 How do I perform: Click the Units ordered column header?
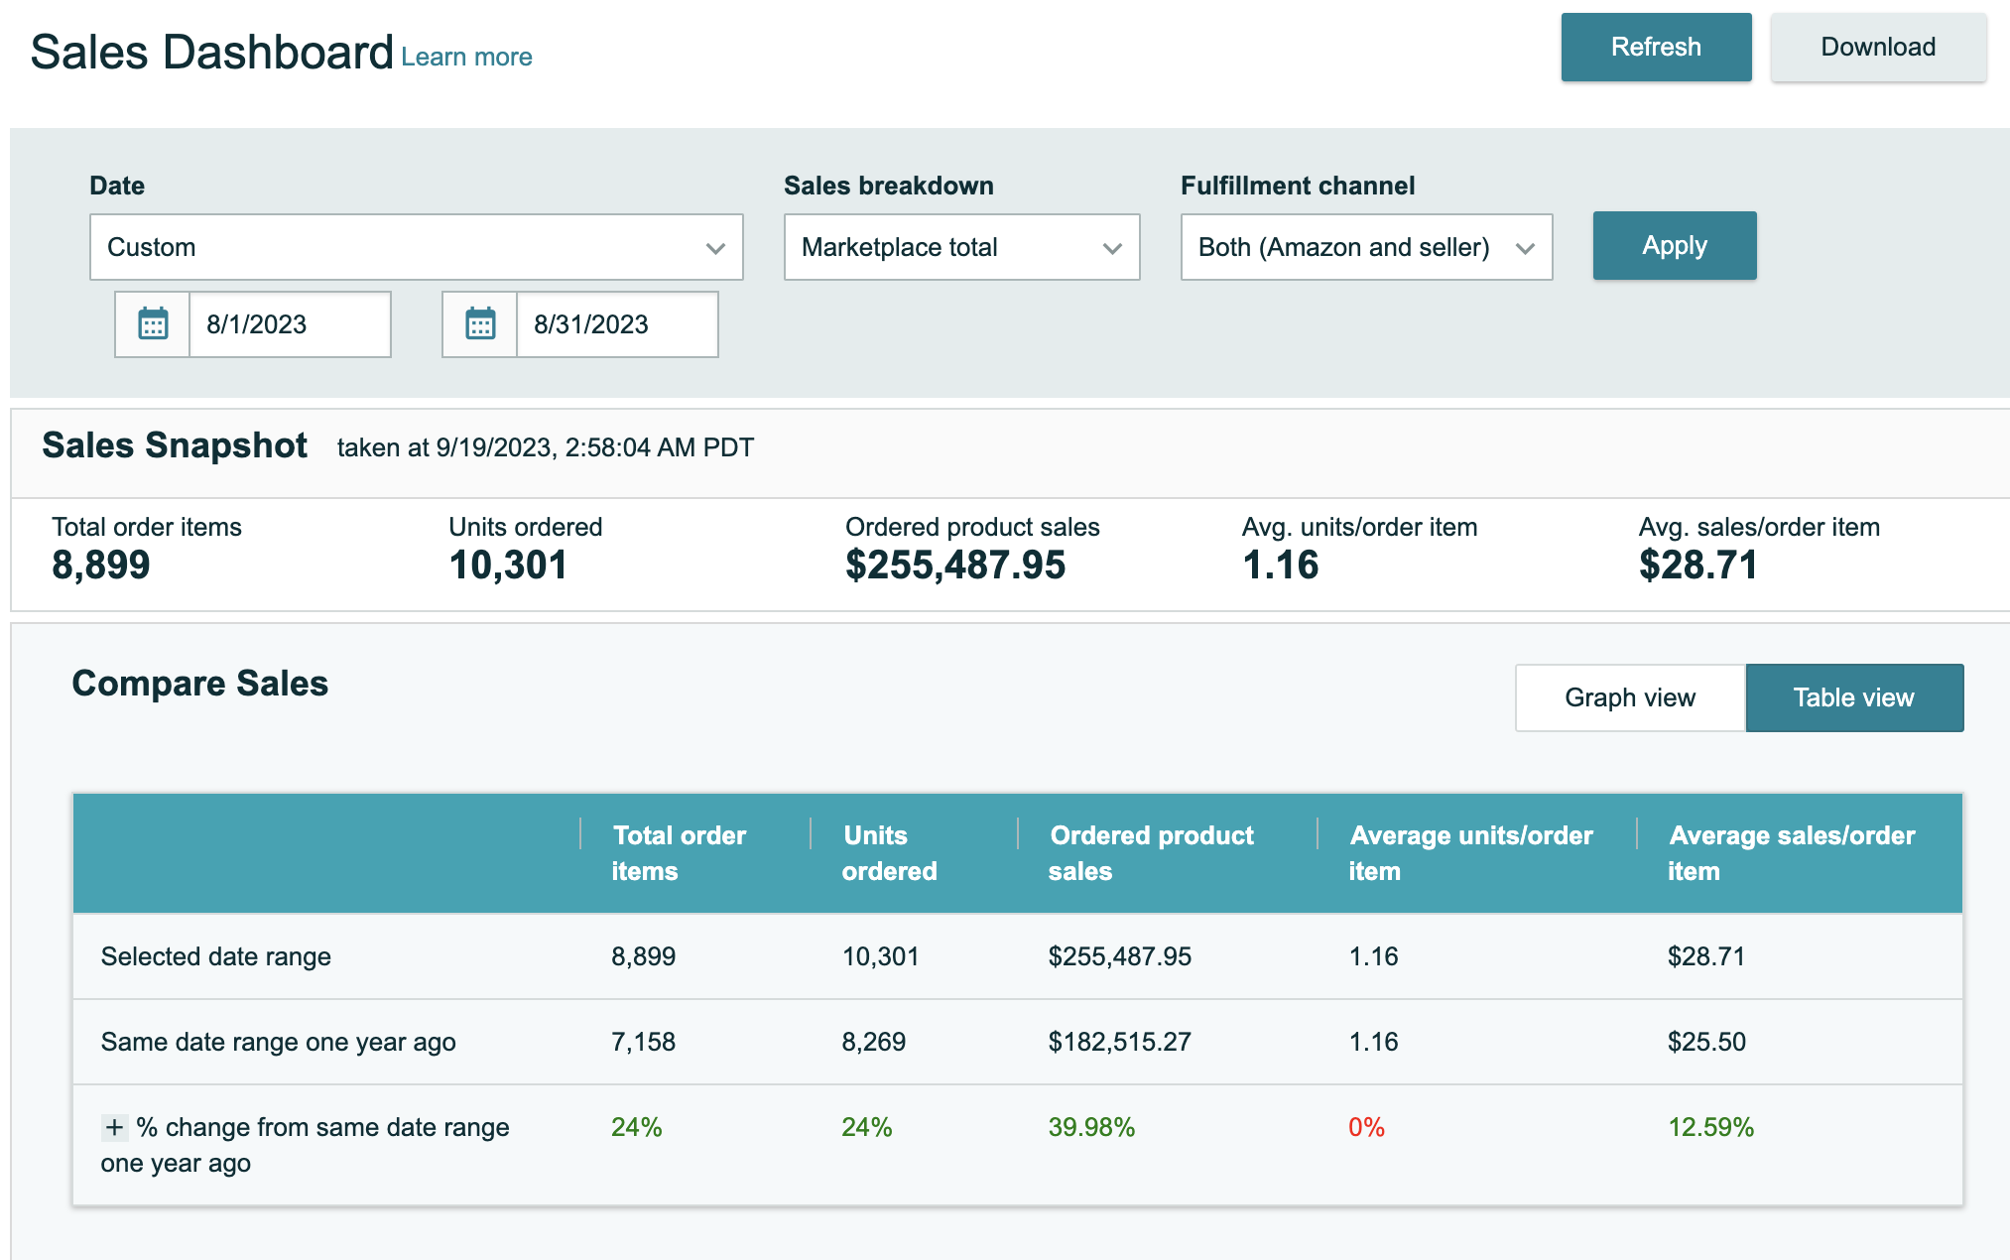pos(889,853)
